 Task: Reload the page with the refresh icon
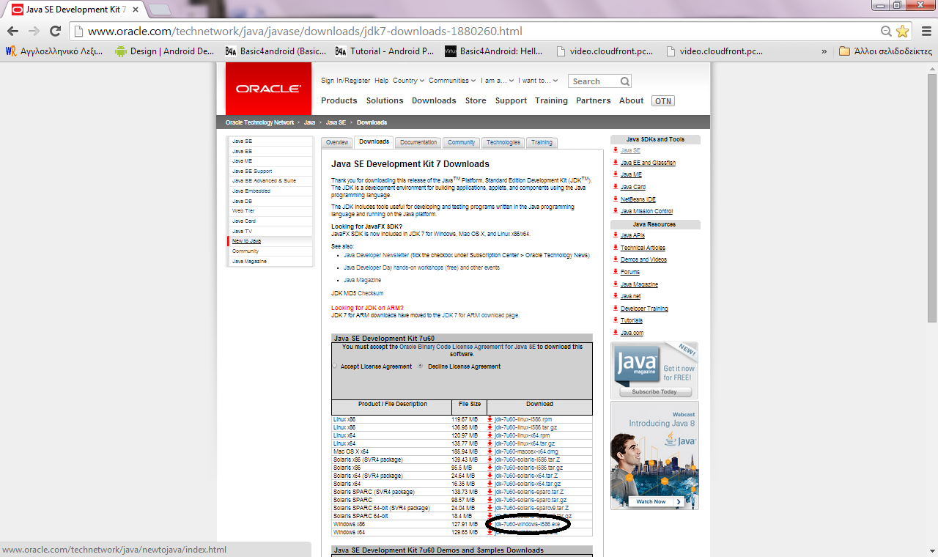point(55,31)
